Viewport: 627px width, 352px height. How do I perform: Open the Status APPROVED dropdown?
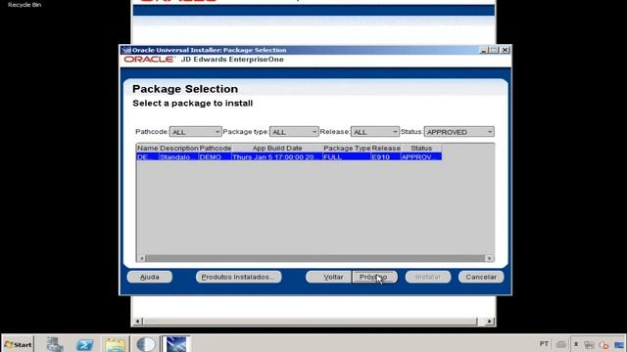pos(459,132)
